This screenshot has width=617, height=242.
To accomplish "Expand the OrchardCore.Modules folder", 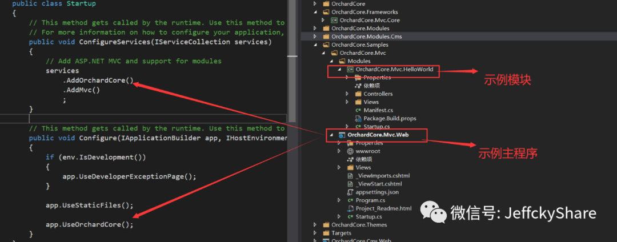I will tap(315, 29).
